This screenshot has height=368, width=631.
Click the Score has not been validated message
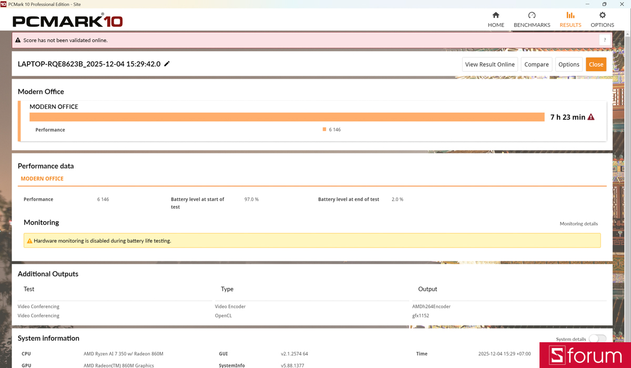click(x=65, y=40)
